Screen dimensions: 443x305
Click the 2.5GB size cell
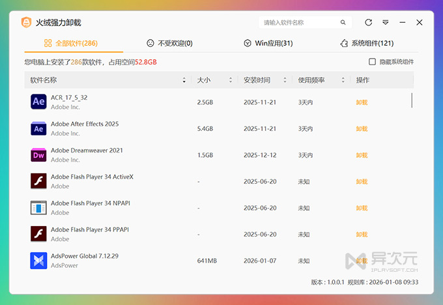tap(205, 102)
